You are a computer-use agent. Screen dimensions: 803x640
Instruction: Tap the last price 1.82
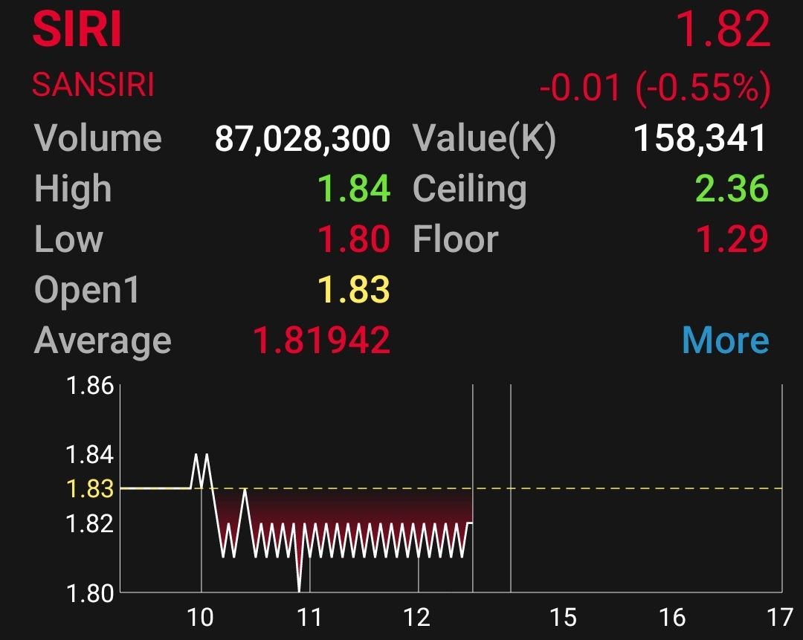[723, 29]
